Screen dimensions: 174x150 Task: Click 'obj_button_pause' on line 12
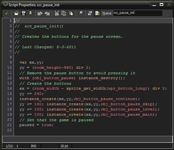point(54,78)
